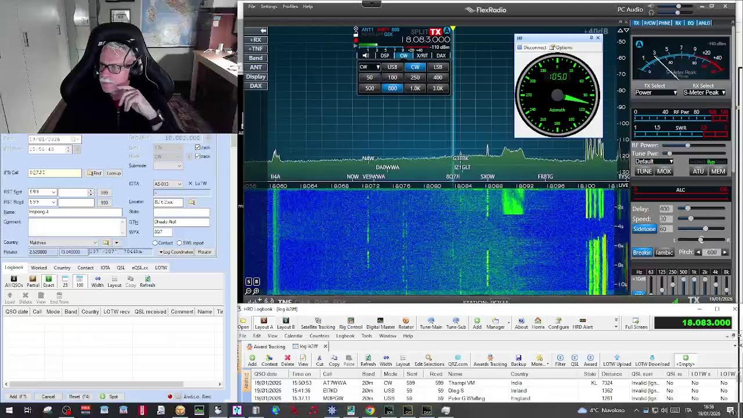Click the Tune-Main icon
This screenshot has height=418, width=743.
(431, 323)
